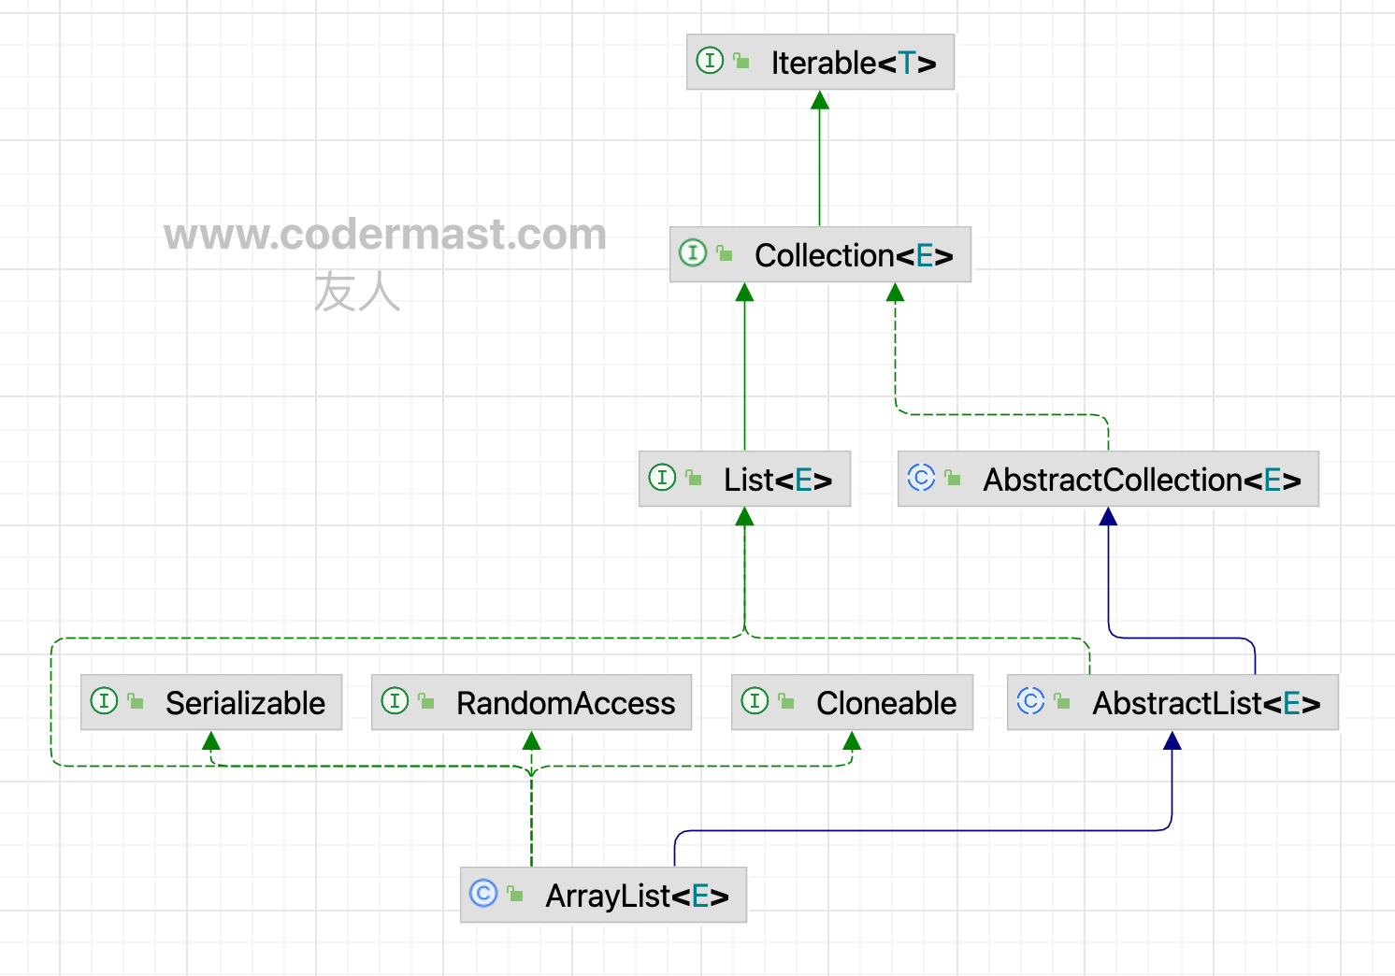Screen dimensions: 1395x976
Task: Select the Cloneable label text
Action: (885, 703)
